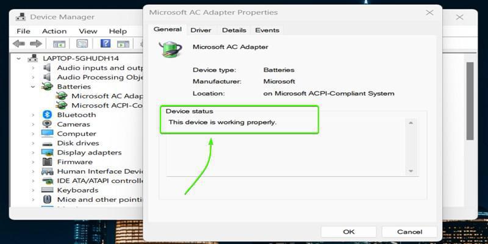Click the Microsoft AC Adapter battery icon in tree

[62, 96]
